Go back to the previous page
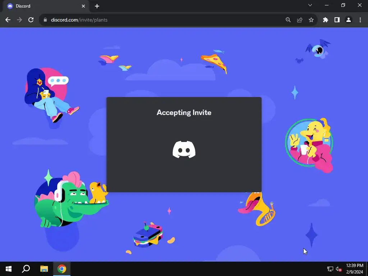368x276 pixels. (8, 20)
